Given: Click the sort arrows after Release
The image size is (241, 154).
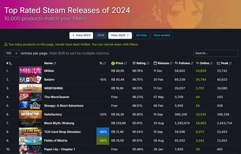Looking at the screenshot, I should (x=171, y=63).
